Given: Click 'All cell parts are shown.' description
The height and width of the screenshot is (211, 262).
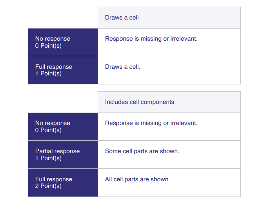Looking at the screenshot, I should point(137,179).
